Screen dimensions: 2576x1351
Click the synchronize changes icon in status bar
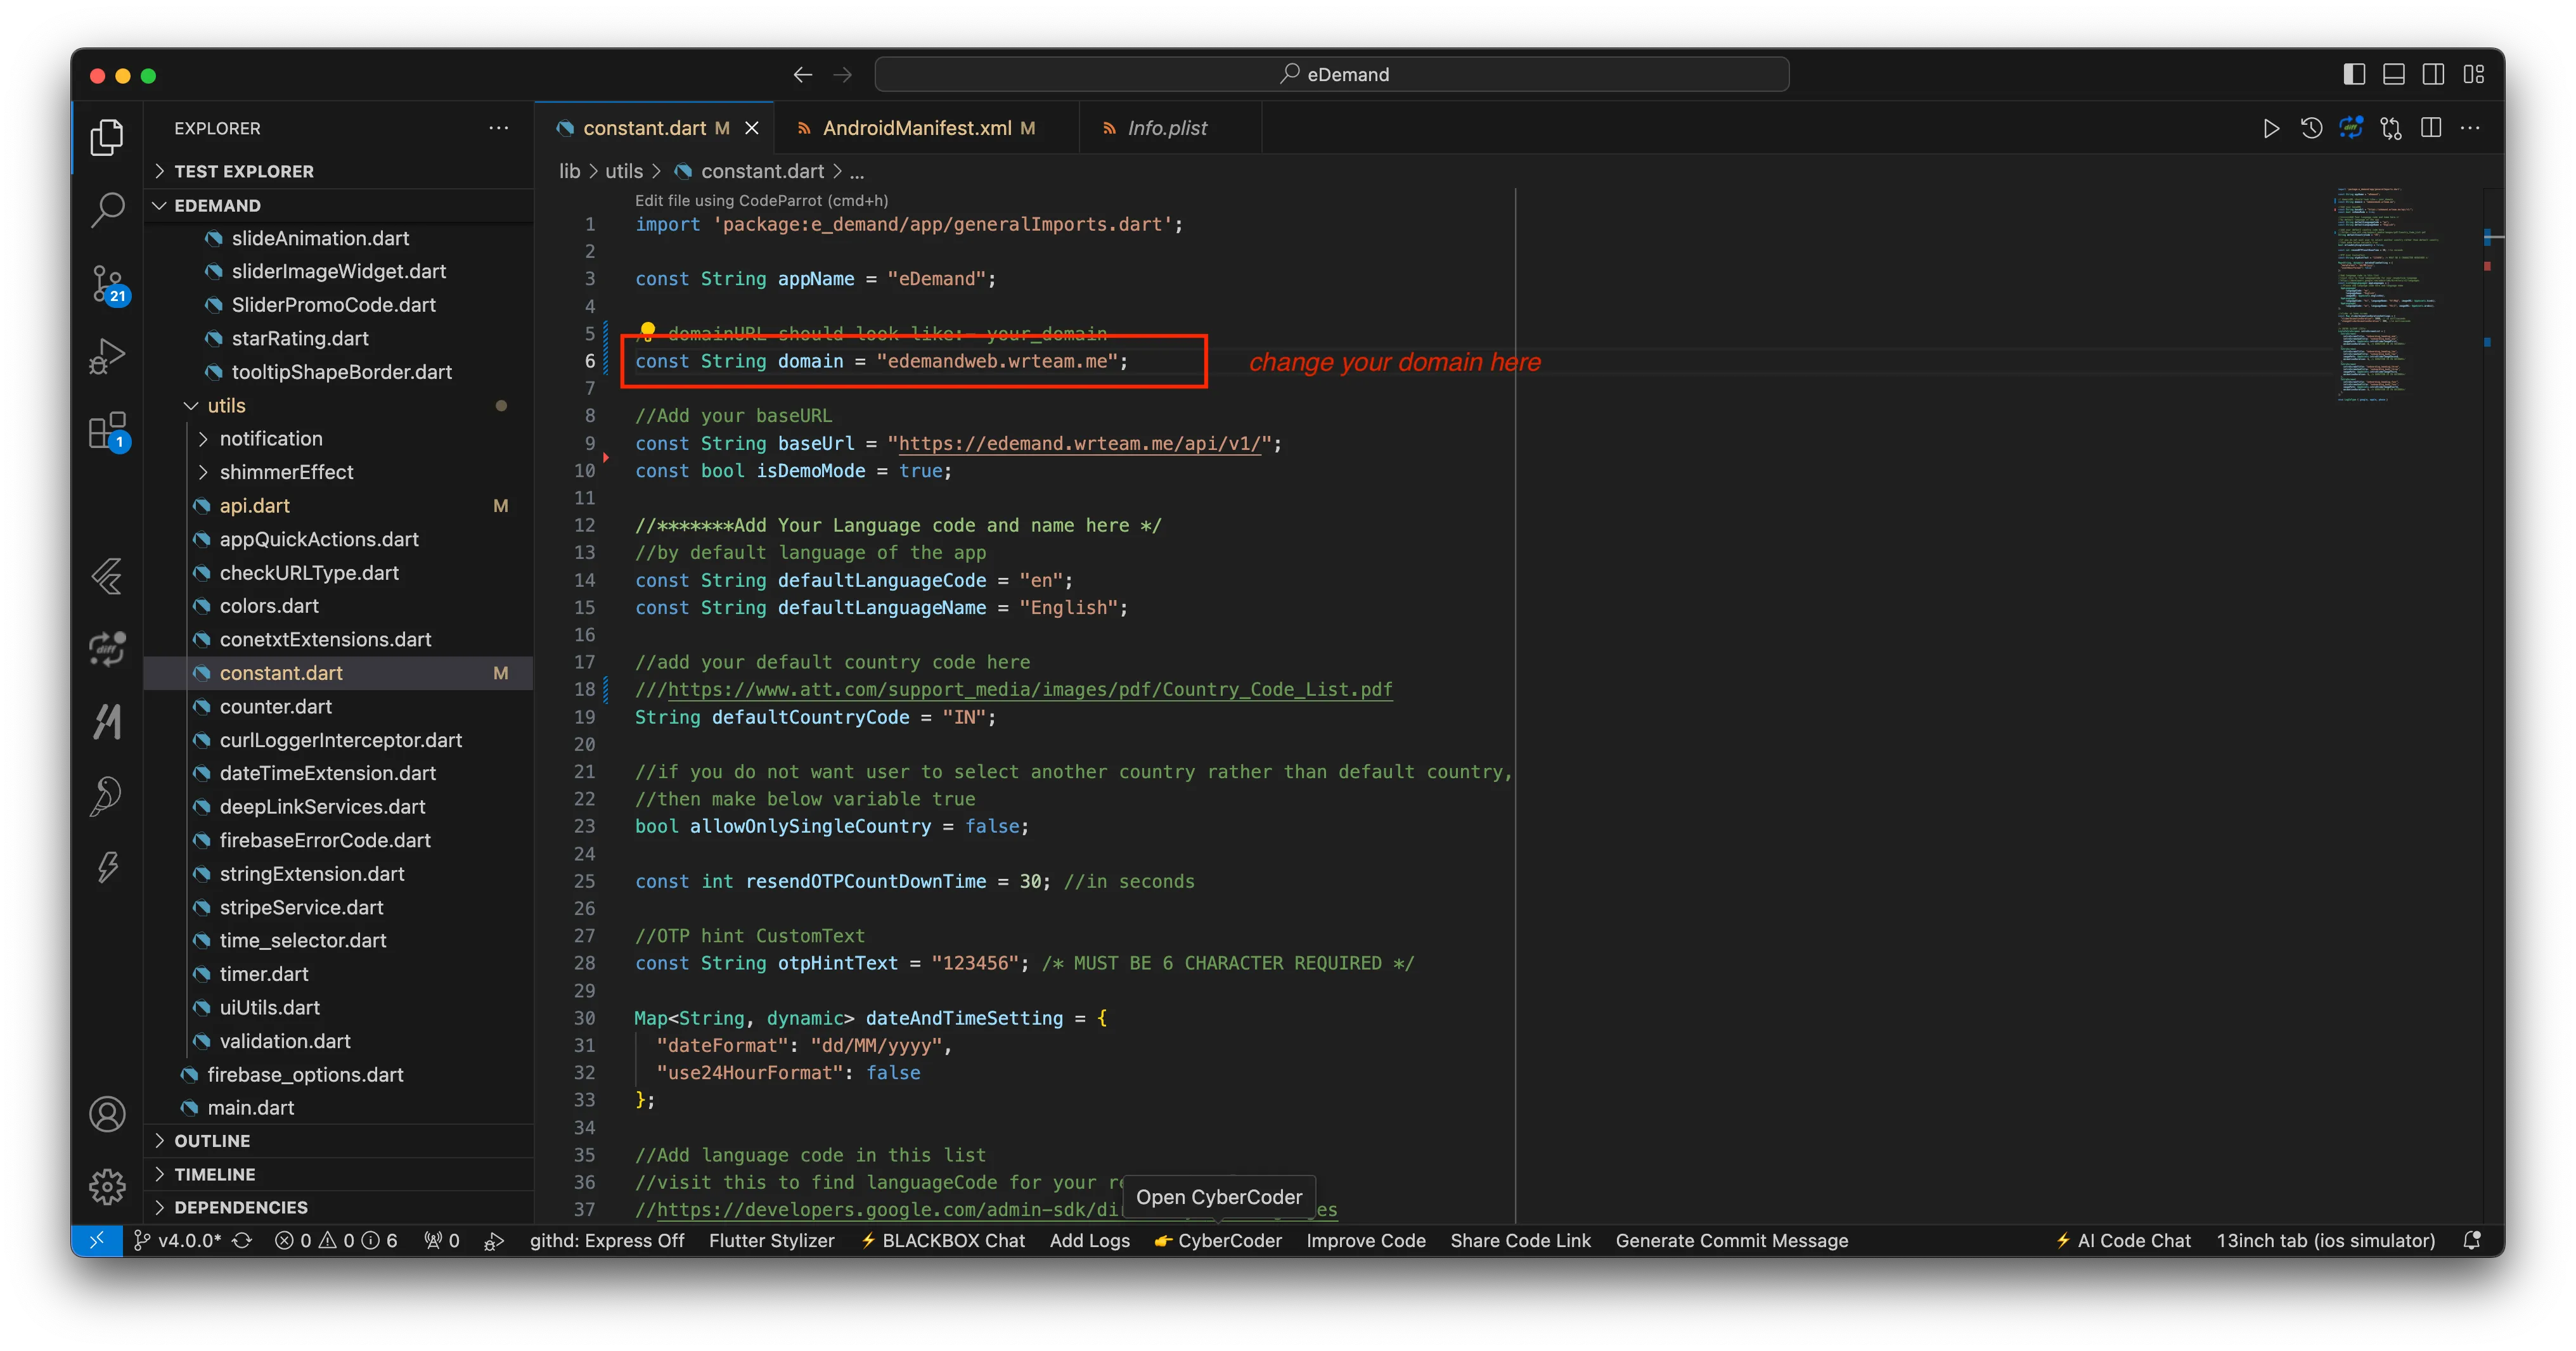pos(242,1240)
